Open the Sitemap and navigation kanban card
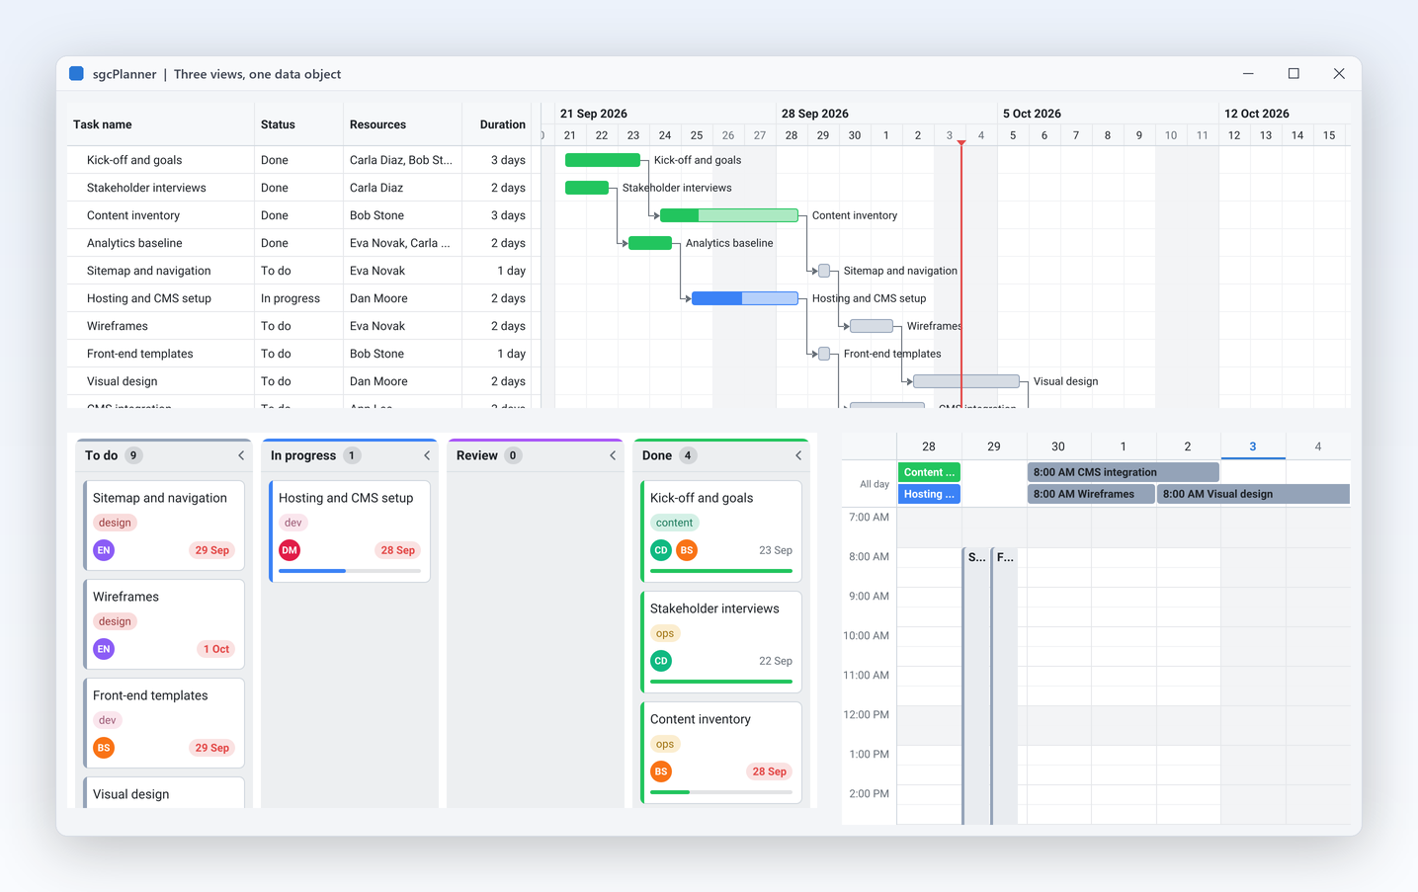 click(x=164, y=525)
